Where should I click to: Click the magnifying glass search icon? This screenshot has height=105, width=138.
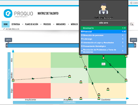tap(132, 24)
